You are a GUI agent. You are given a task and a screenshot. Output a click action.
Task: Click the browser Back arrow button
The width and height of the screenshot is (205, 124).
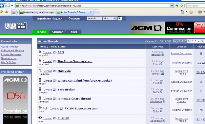click(2, 6)
